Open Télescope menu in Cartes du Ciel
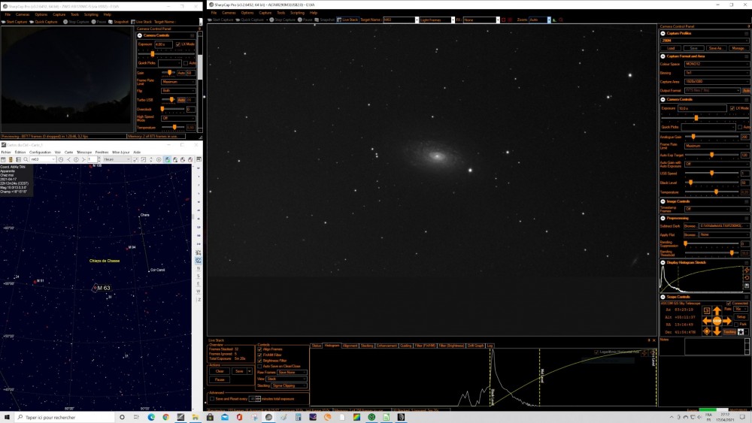The height and width of the screenshot is (423, 752). pos(84,153)
